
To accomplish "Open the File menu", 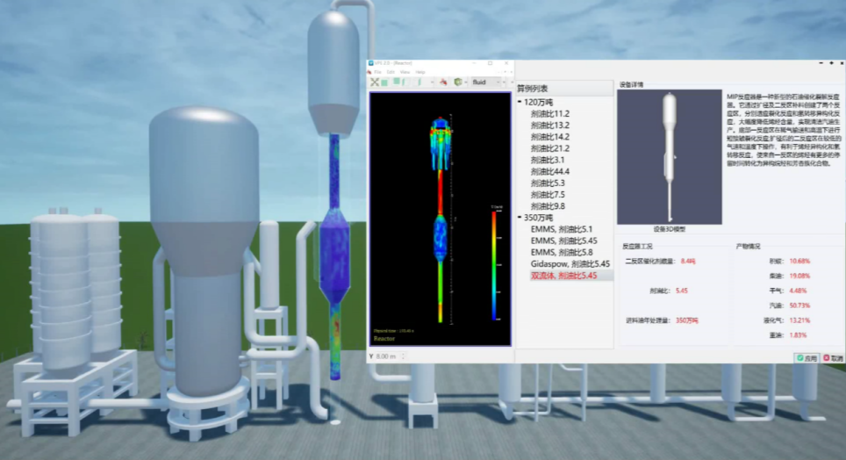I will click(378, 72).
